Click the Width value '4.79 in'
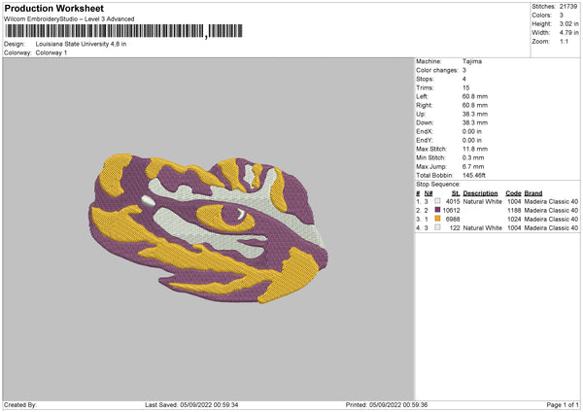The width and height of the screenshot is (583, 412). tap(568, 33)
